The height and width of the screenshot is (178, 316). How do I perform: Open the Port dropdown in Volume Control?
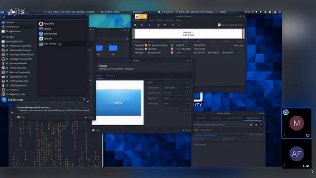click(x=231, y=130)
